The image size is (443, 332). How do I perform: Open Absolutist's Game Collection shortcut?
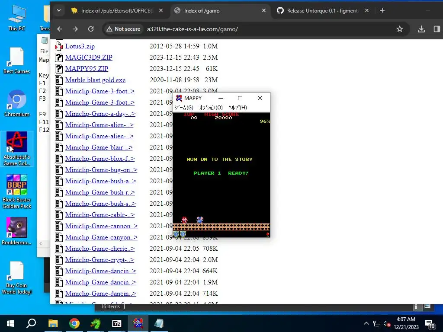[17, 149]
